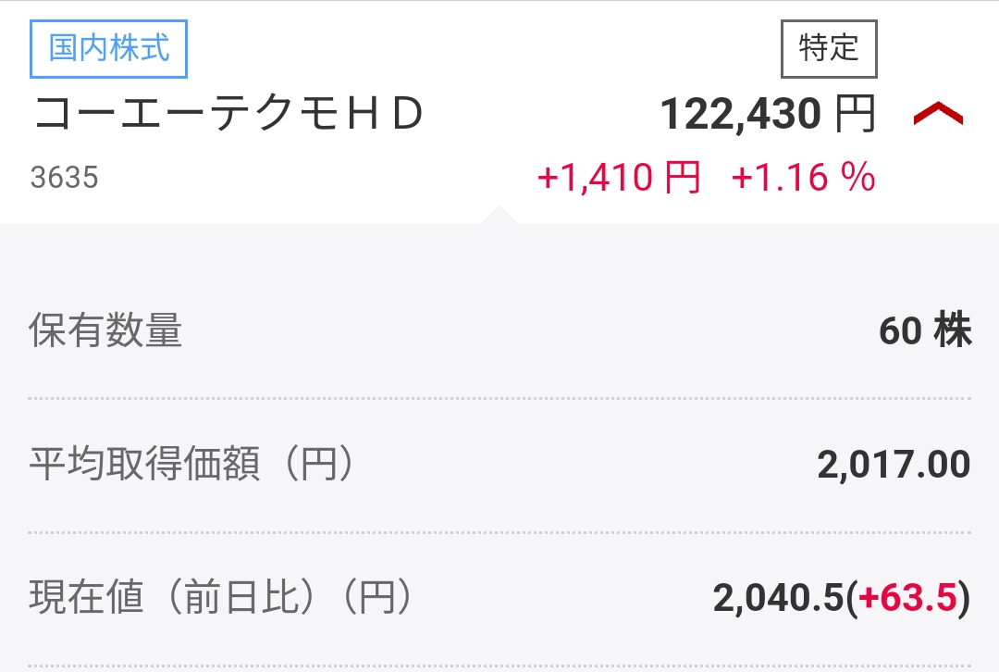Tap the stock code 3635
Image resolution: width=999 pixels, height=672 pixels.
pyautogui.click(x=65, y=177)
